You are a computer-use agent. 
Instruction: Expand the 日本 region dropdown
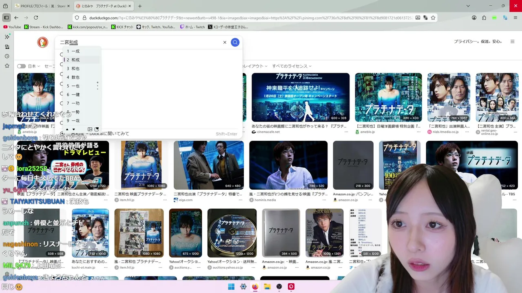[x=33, y=66]
